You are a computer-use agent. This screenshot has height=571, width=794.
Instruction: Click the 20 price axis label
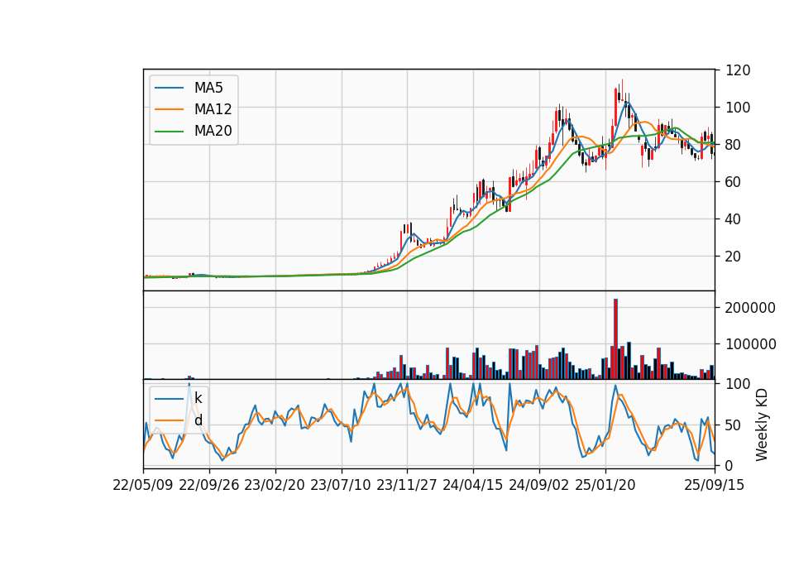[734, 257]
